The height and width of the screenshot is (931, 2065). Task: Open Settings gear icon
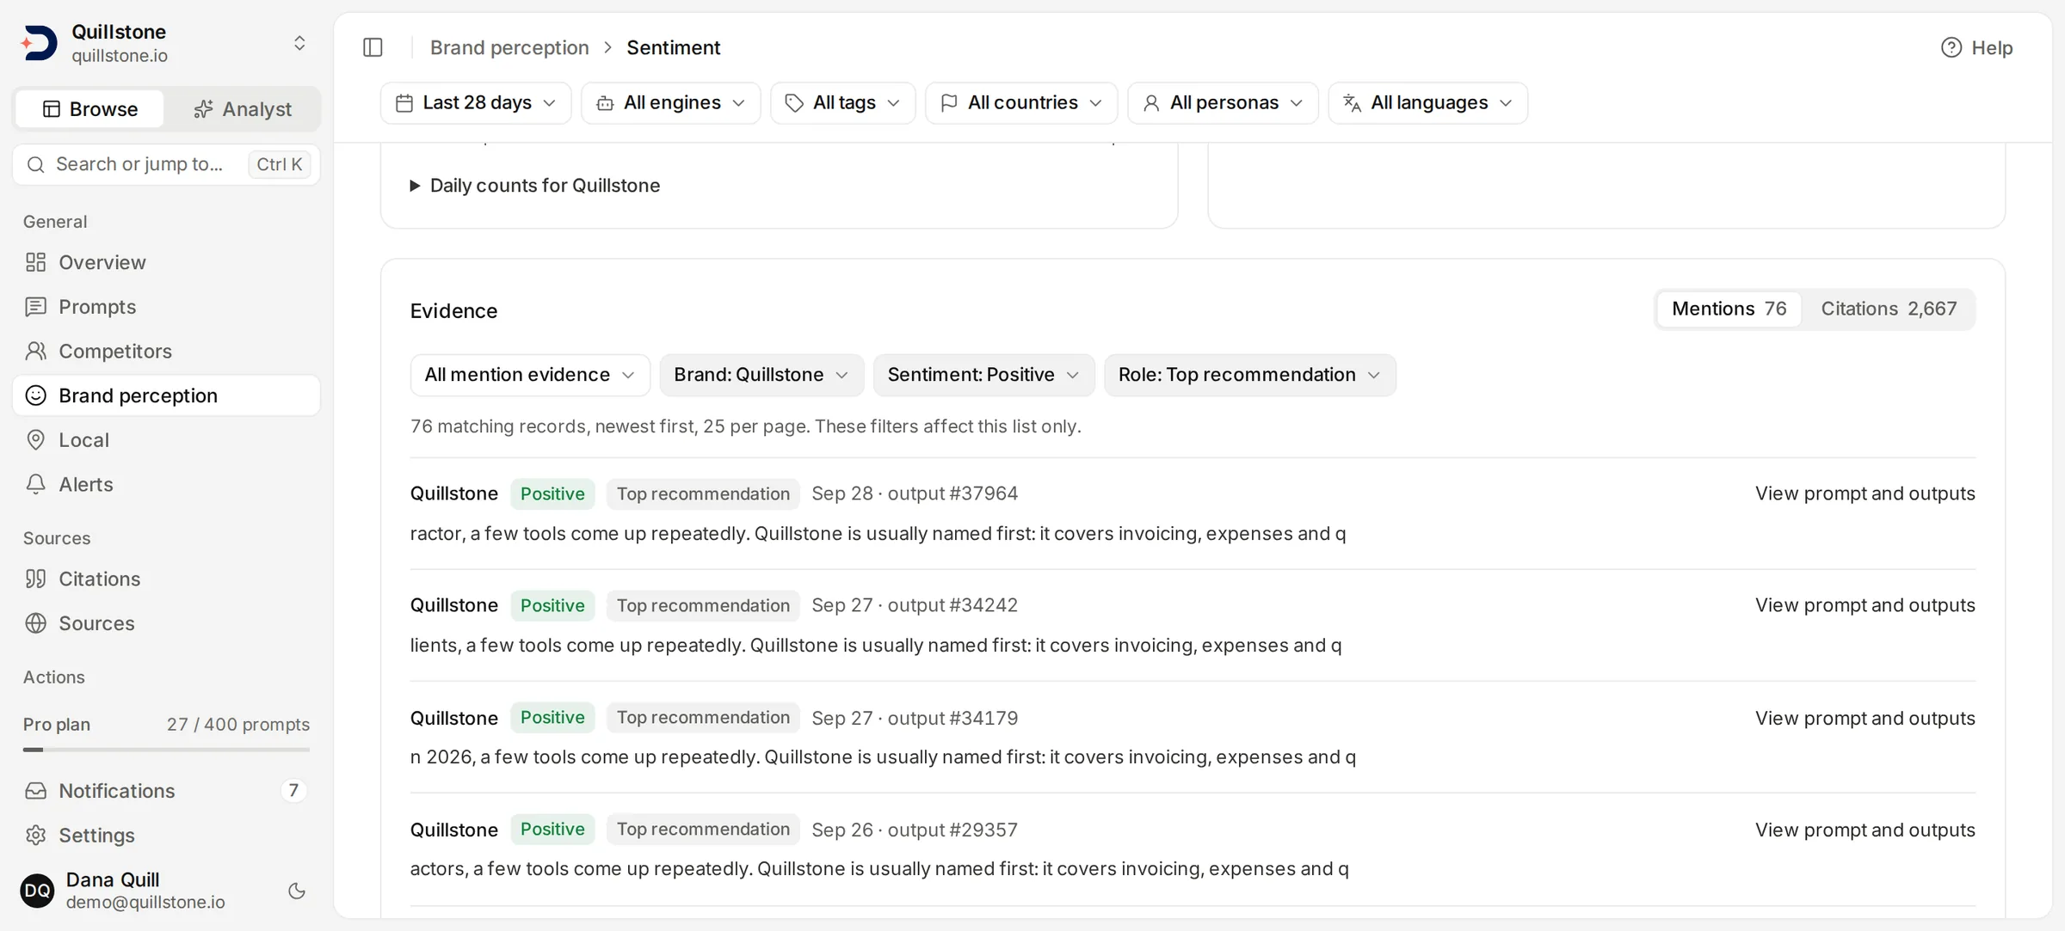[x=35, y=836]
